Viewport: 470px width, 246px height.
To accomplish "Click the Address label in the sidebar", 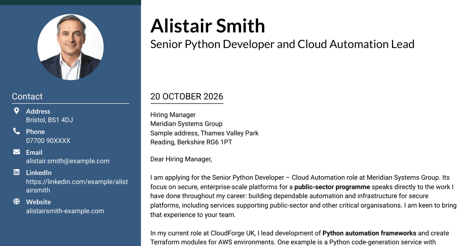I will pyautogui.click(x=38, y=111).
